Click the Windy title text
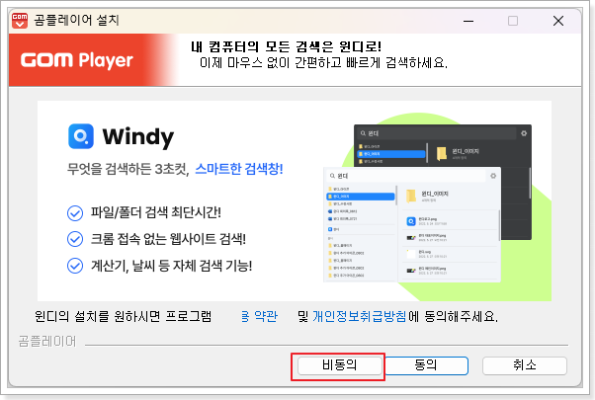595x400 pixels. coord(138,137)
